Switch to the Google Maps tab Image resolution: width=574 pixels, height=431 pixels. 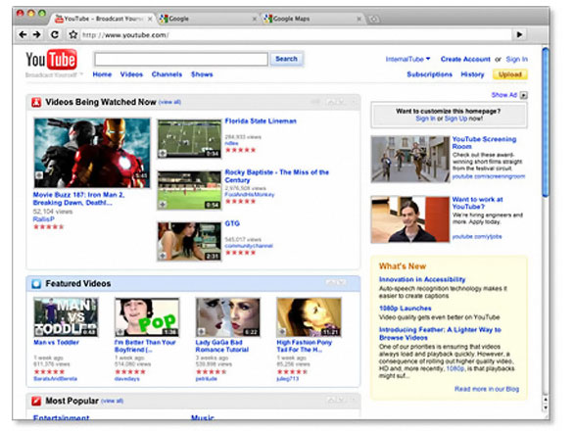[x=313, y=19]
